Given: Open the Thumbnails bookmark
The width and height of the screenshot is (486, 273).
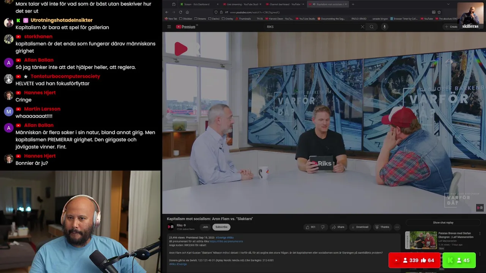Looking at the screenshot, I should click(243, 19).
